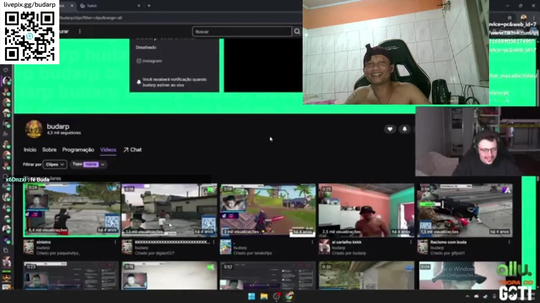The height and width of the screenshot is (303, 540).
Task: Switch to the Programação tab
Action: pos(78,150)
